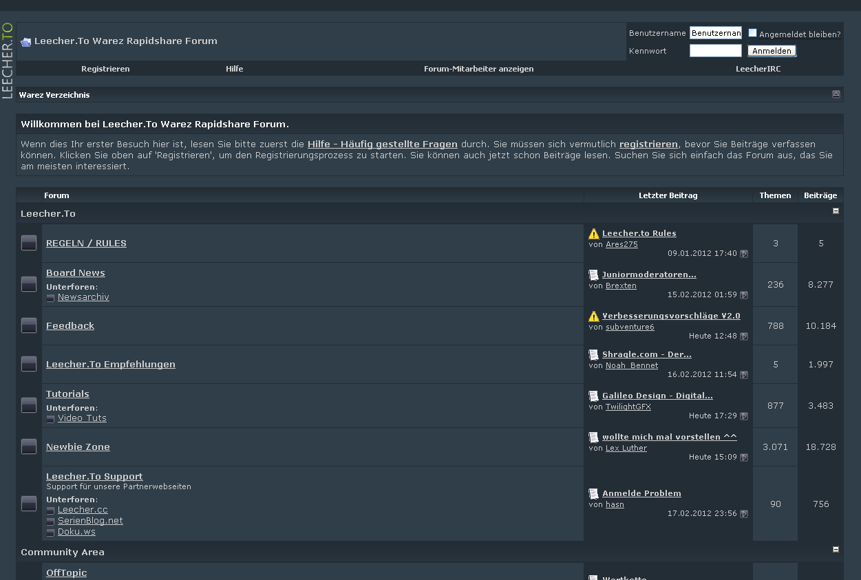This screenshot has width=861, height=580.
Task: Click the Leecher.To Empfehlungen forum status icon
Action: pos(29,364)
